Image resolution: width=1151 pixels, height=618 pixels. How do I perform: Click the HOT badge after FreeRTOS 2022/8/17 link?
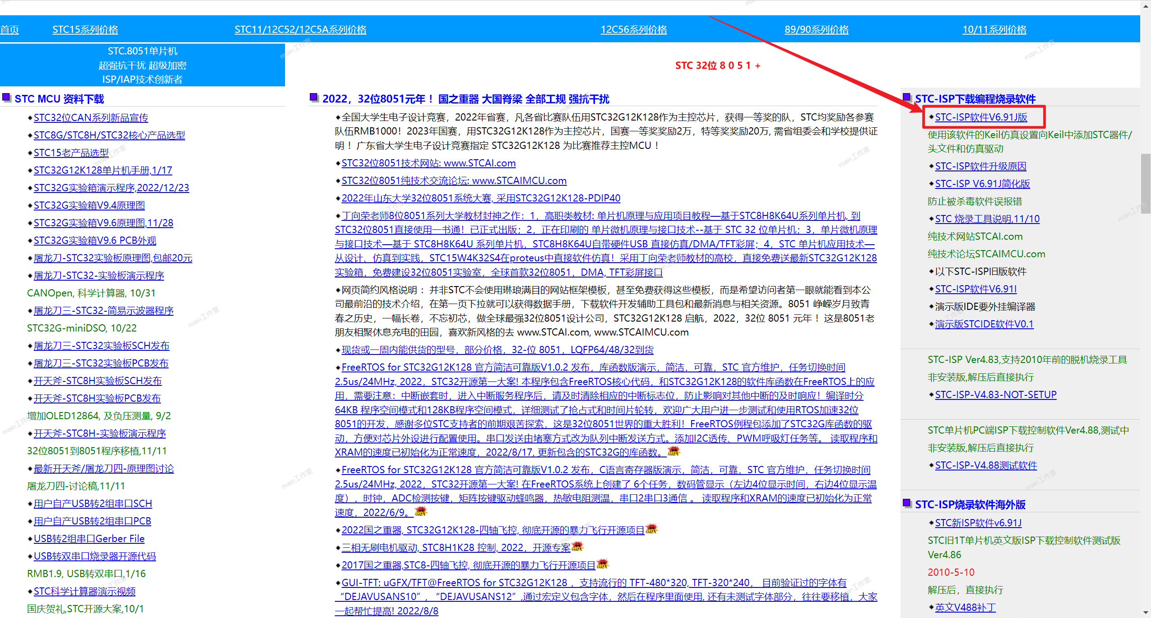point(674,451)
